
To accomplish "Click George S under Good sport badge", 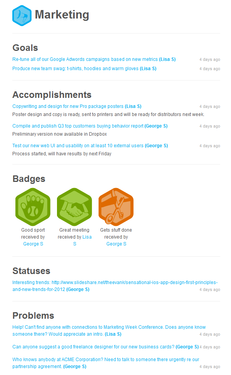I will pyautogui.click(x=33, y=244).
